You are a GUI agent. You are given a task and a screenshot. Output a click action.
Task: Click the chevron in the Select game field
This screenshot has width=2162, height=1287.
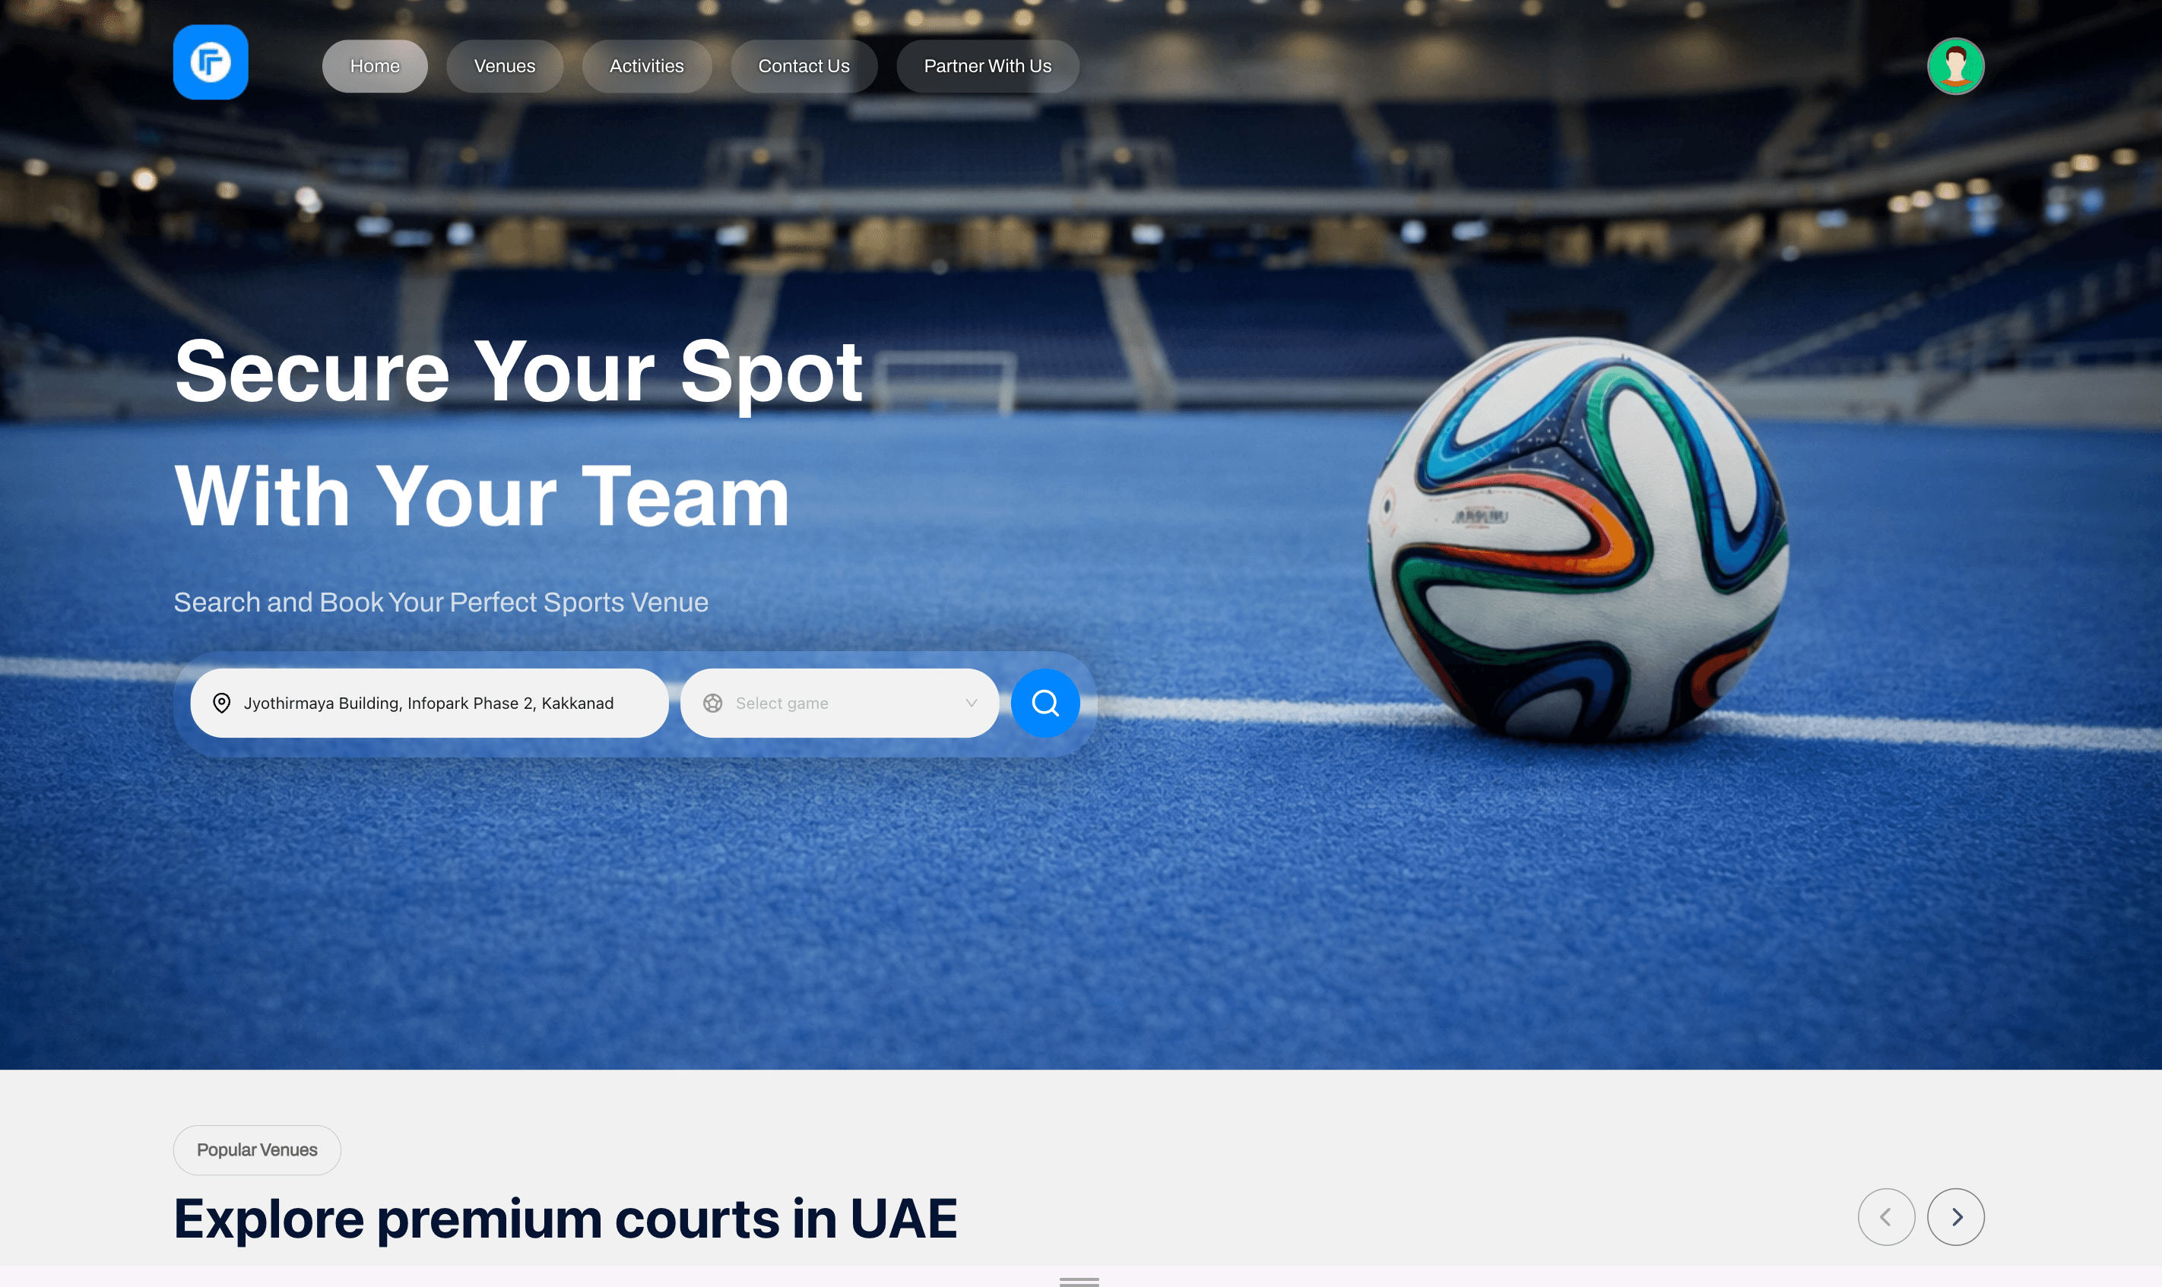pos(972,704)
